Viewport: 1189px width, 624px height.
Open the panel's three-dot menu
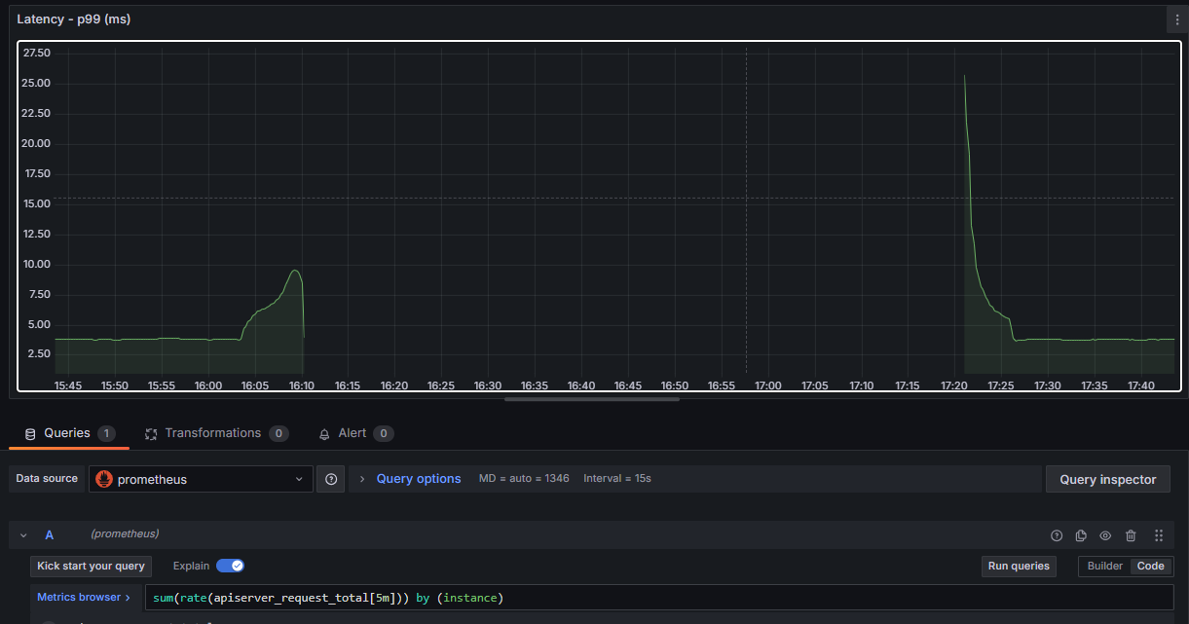click(1176, 19)
